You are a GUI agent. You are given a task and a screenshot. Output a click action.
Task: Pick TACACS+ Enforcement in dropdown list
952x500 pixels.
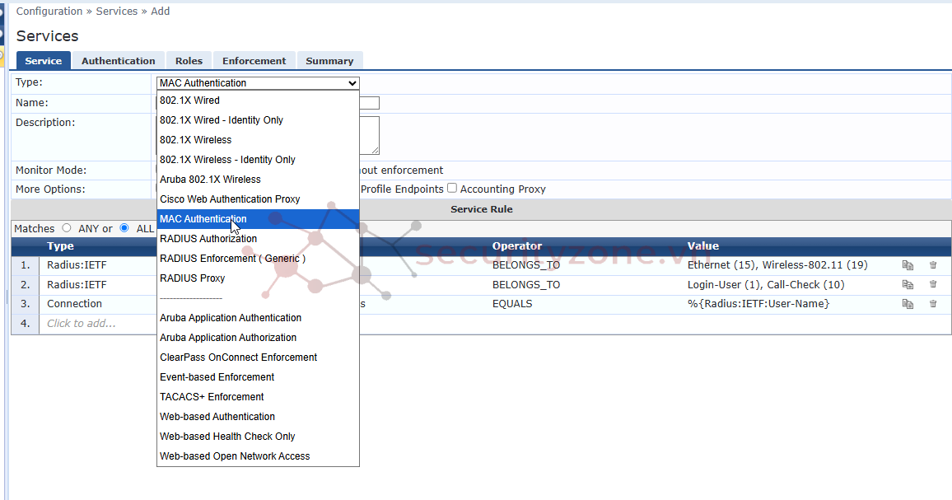[212, 397]
